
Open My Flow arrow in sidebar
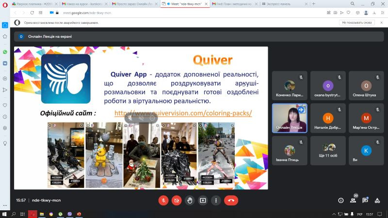pyautogui.click(x=5, y=90)
